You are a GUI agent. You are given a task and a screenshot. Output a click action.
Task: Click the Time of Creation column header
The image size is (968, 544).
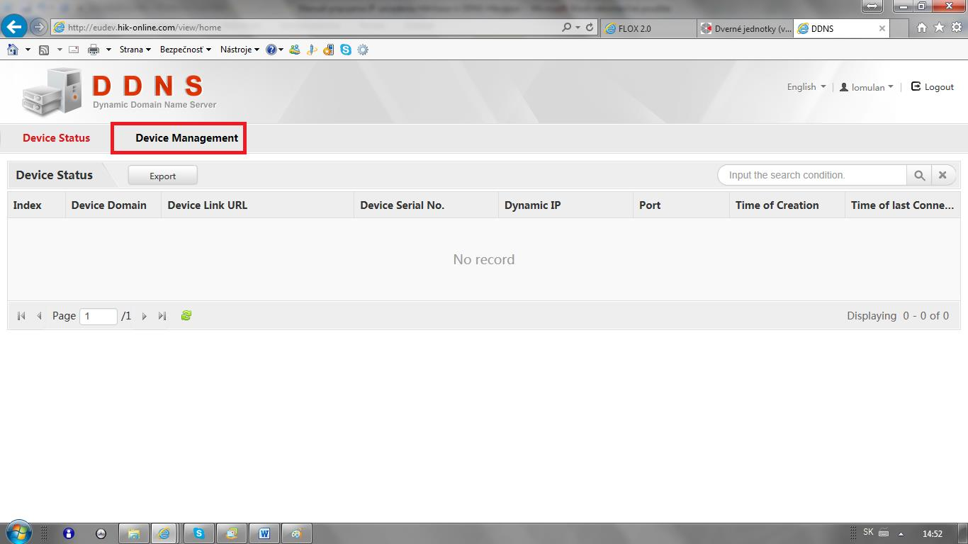point(787,205)
